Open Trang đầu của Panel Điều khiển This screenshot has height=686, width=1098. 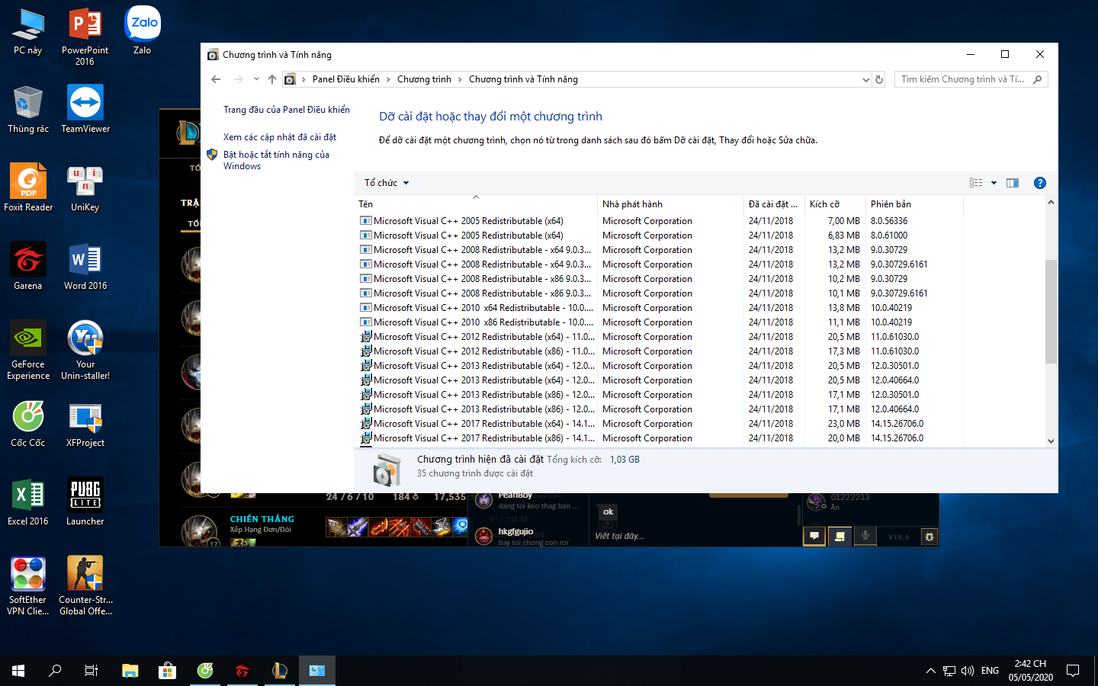coord(287,110)
